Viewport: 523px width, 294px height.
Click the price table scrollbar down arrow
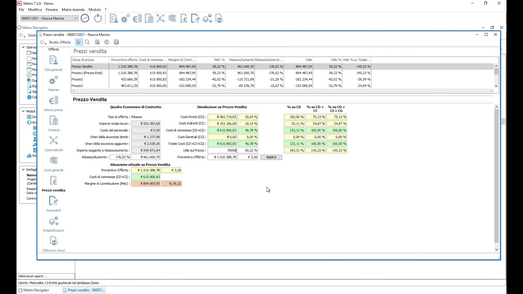(496, 86)
